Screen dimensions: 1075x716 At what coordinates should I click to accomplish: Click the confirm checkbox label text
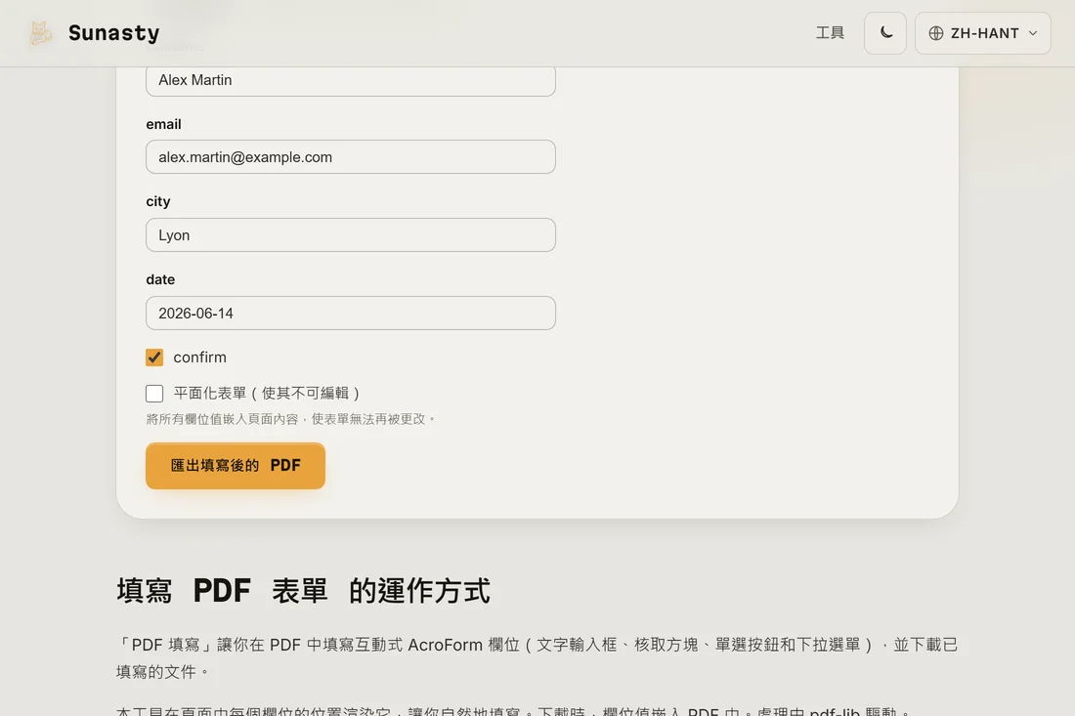point(199,357)
